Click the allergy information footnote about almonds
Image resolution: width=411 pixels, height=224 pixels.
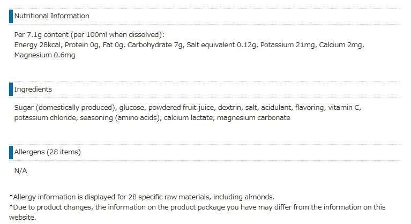142,197
